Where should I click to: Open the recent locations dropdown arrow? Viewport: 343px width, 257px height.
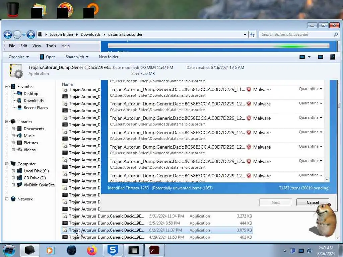coord(24,34)
